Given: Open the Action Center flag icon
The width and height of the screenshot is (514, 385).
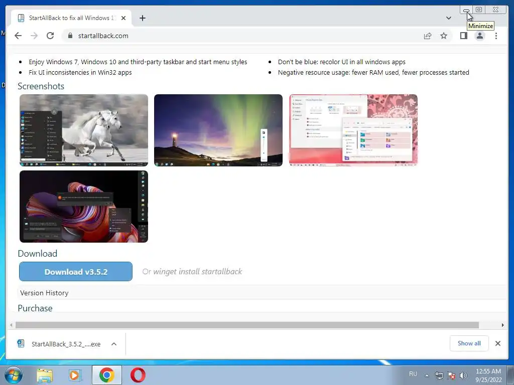Looking at the screenshot, I should click(451, 375).
